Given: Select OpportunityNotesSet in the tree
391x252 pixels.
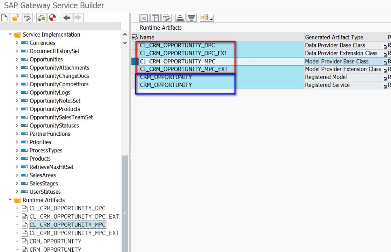Looking at the screenshot, I should tap(55, 101).
